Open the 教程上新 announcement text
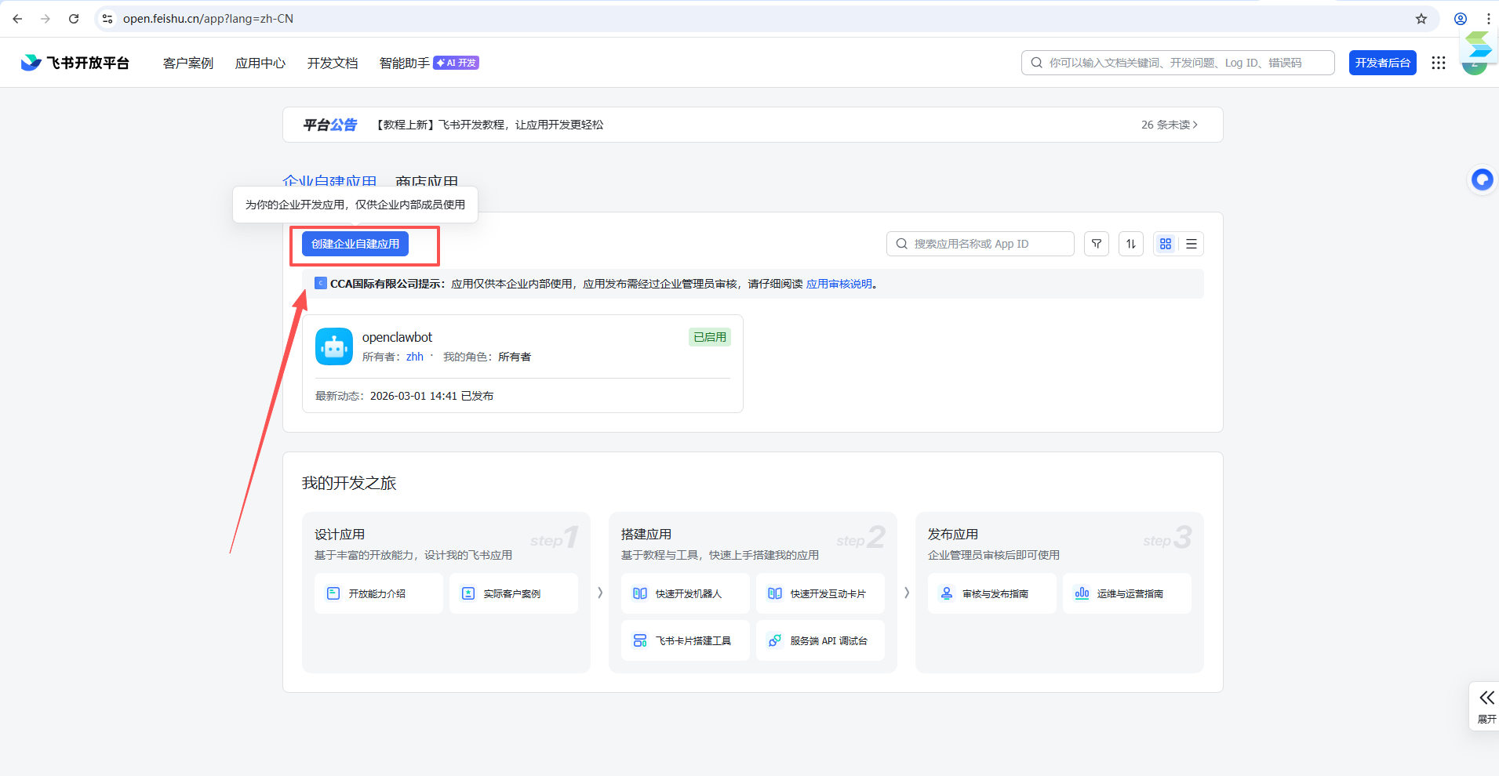 (489, 125)
